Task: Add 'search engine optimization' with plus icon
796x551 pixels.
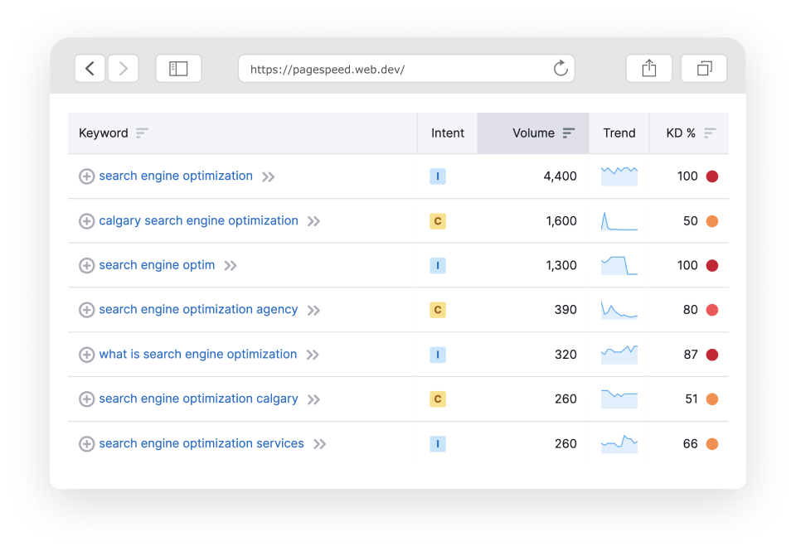Action: tap(86, 176)
